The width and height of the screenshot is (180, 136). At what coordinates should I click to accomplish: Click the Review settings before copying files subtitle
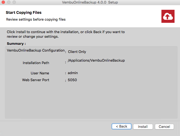coord(36,19)
